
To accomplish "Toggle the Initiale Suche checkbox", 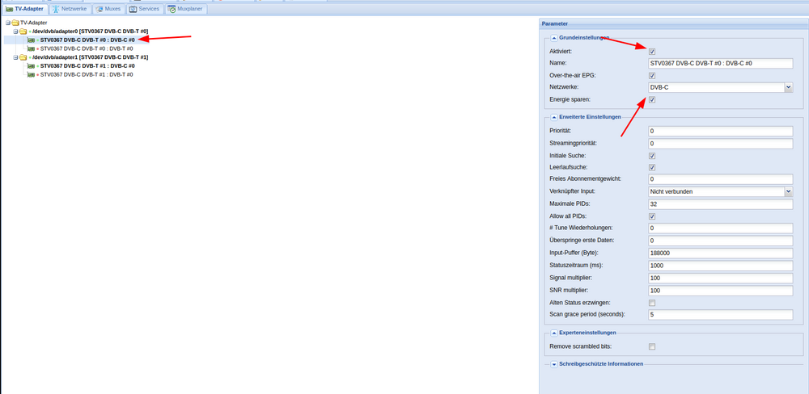I will (652, 156).
